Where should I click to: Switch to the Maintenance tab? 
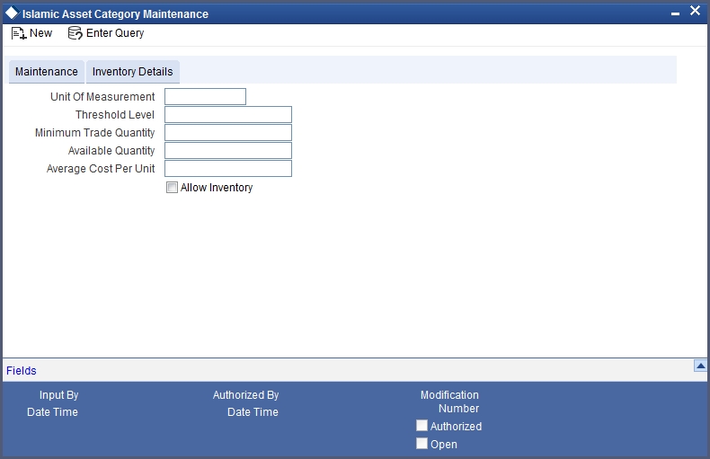click(47, 72)
